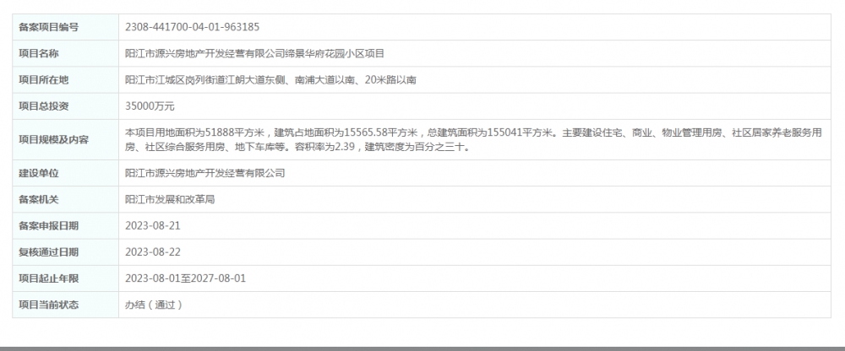The width and height of the screenshot is (845, 351).
Task: Click the 复核通过日期 label cell
Action: 65,252
